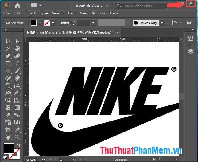Select the Direct Selection tool
Screen dimensions: 198x162
[17, 41]
